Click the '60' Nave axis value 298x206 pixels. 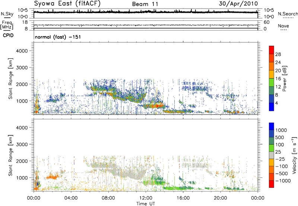pos(266,22)
